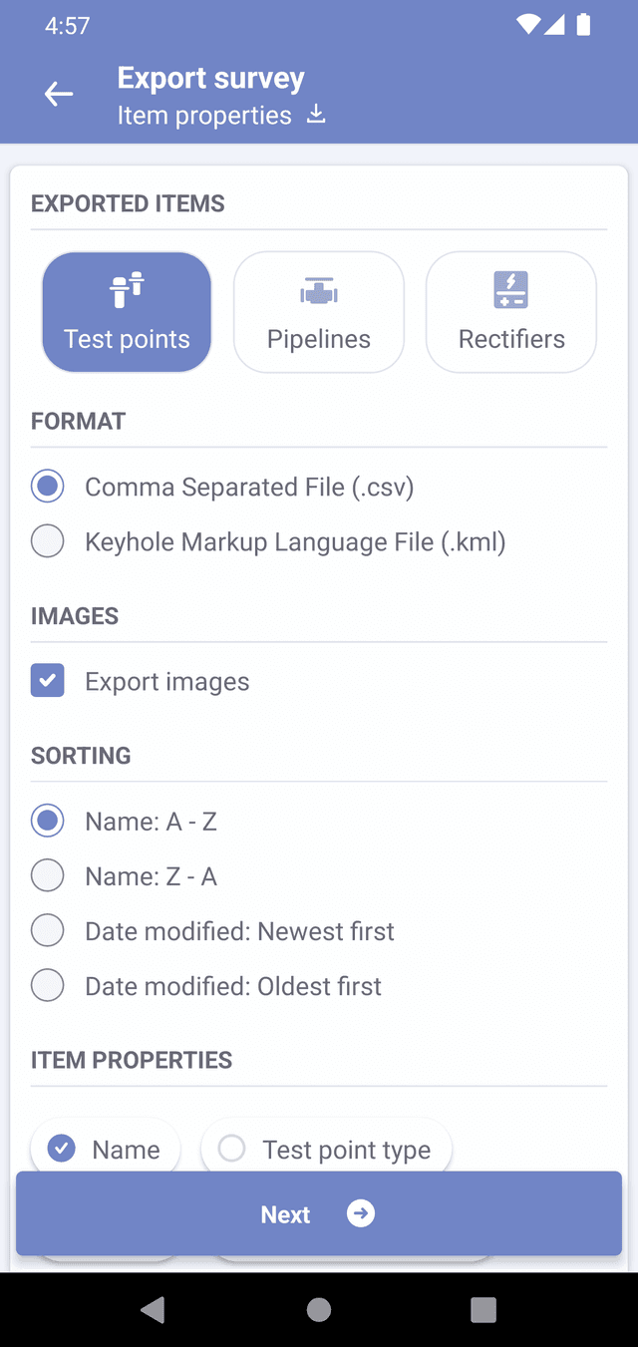Tap the download icon beside Item properties
This screenshot has height=1347, width=638.
pos(316,115)
